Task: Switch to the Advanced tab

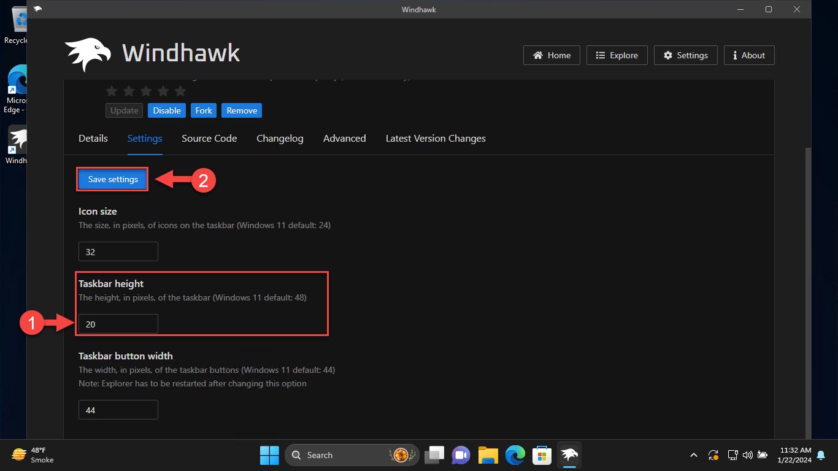Action: coord(345,139)
